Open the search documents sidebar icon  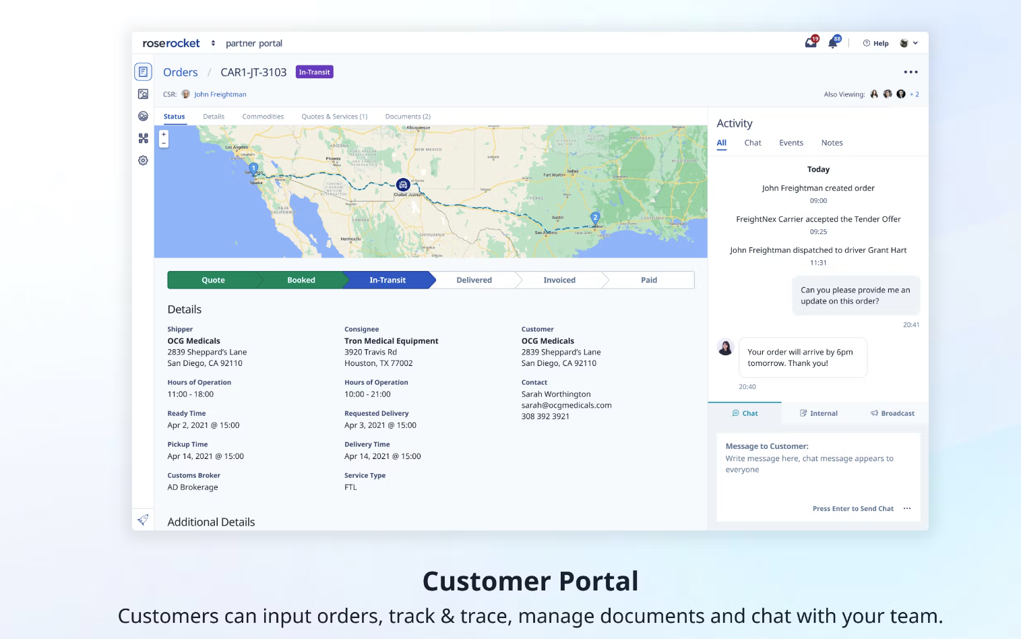143,94
